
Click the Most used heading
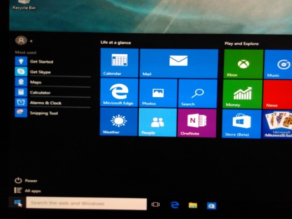click(26, 52)
